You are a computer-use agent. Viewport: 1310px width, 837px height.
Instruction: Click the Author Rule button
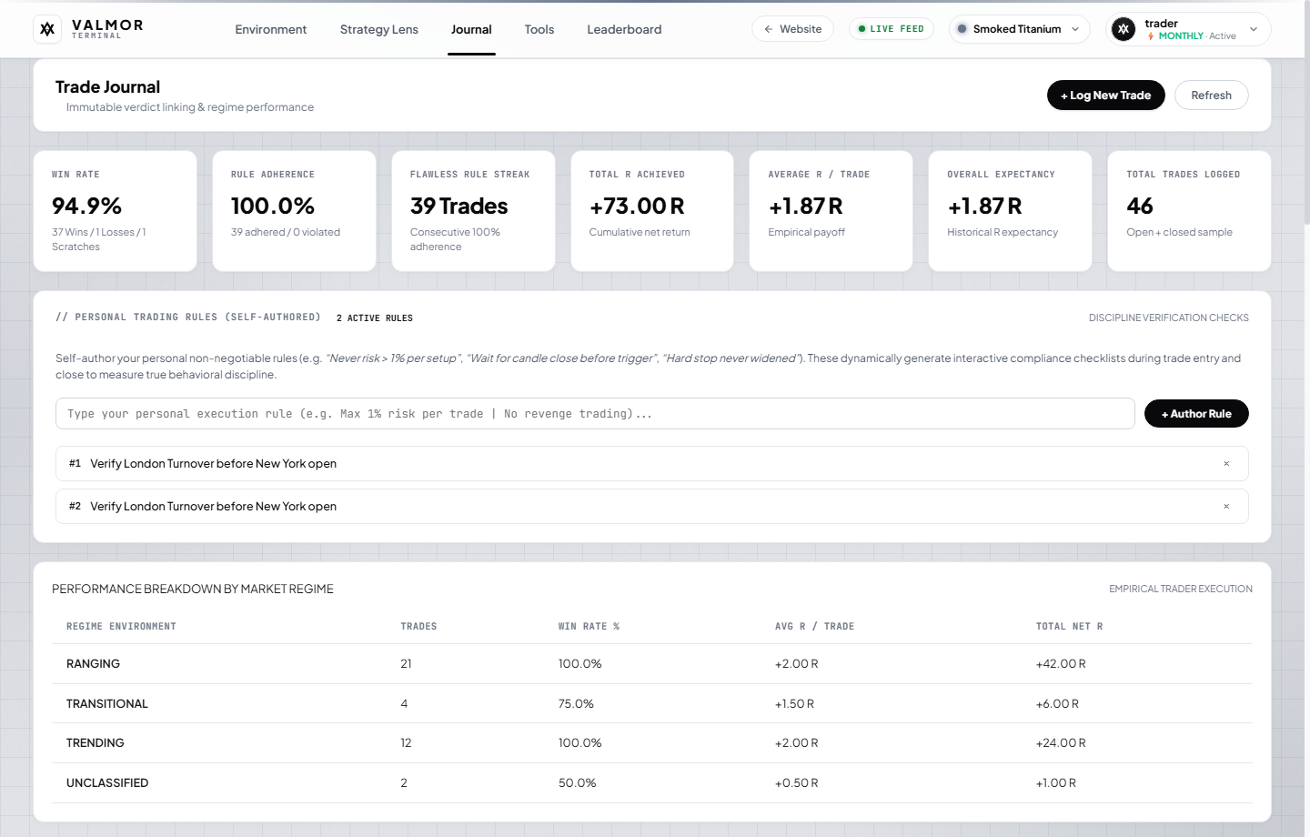point(1196,414)
